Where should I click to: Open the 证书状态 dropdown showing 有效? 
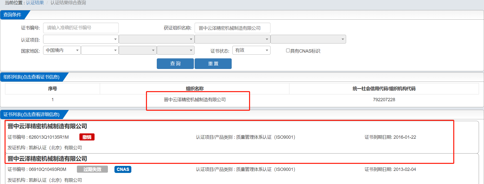pos(251,50)
